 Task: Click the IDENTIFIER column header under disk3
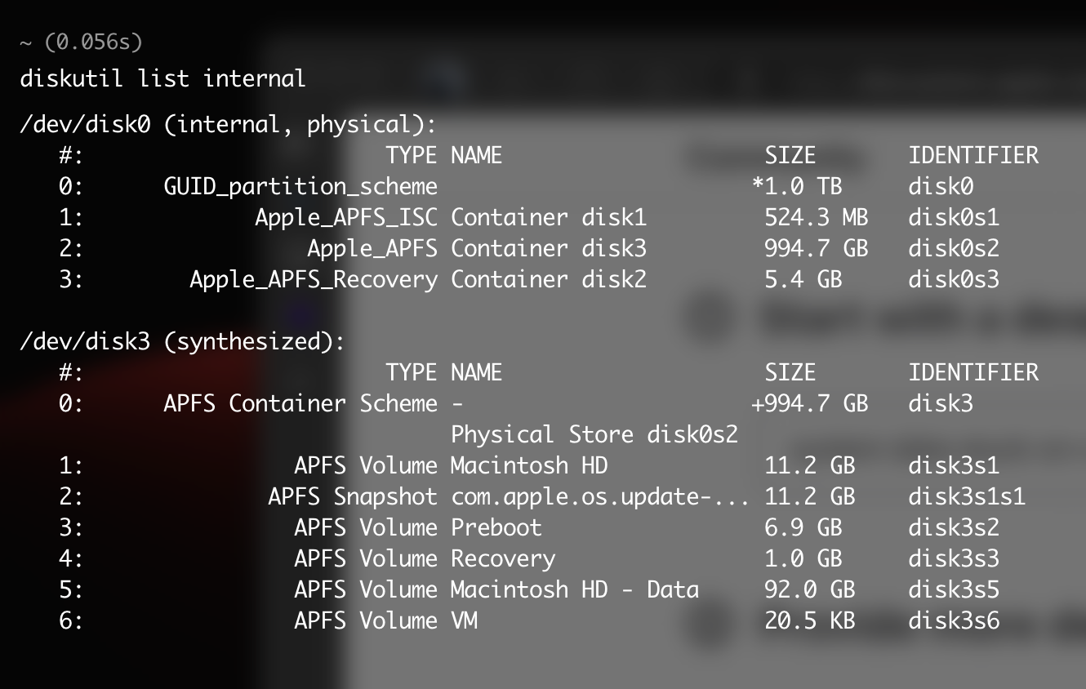pos(973,373)
